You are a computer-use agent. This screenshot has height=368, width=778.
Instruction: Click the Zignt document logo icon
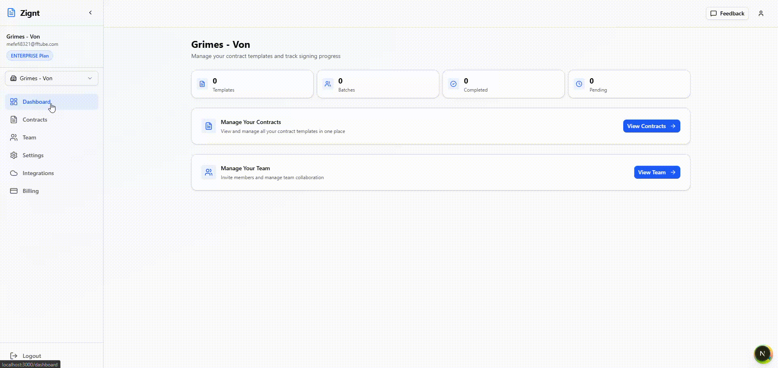click(x=11, y=13)
